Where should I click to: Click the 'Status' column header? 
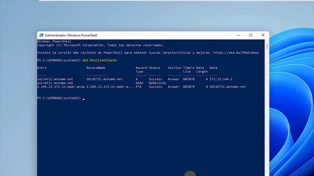pos(155,68)
